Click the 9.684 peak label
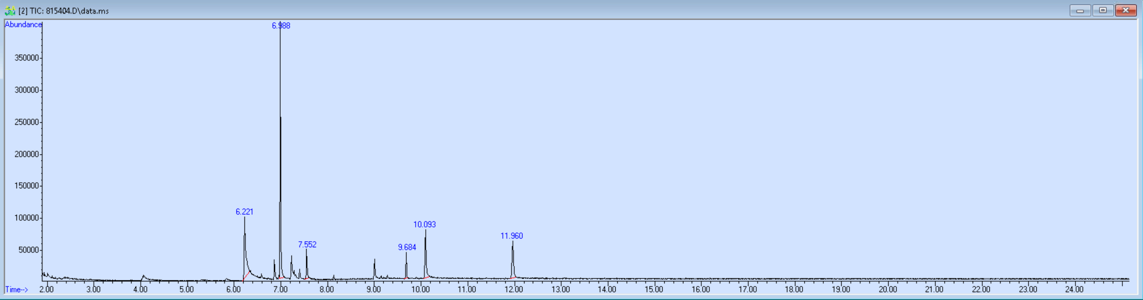 click(x=407, y=247)
